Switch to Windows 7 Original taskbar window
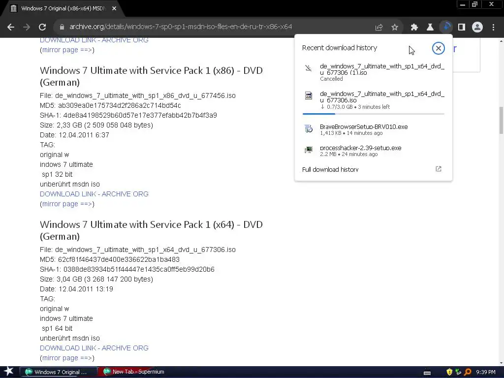Screen dimensions: 504x378 pos(59,372)
